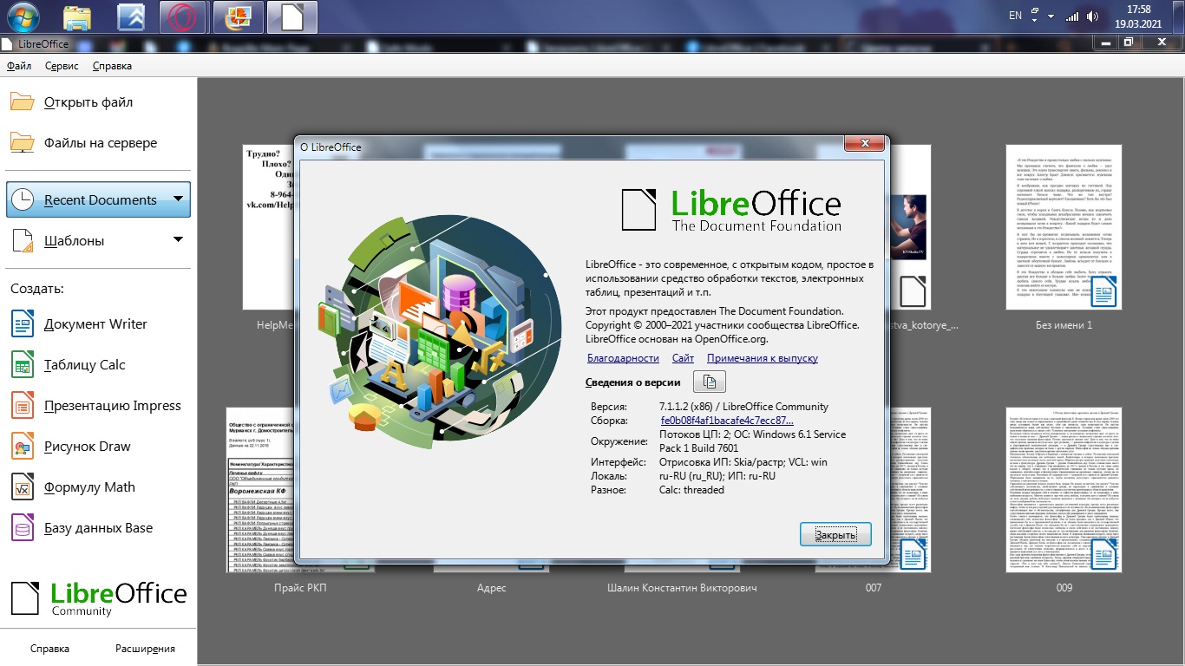1185x666 pixels.
Task: Click the EN language indicator
Action: (x=1016, y=16)
